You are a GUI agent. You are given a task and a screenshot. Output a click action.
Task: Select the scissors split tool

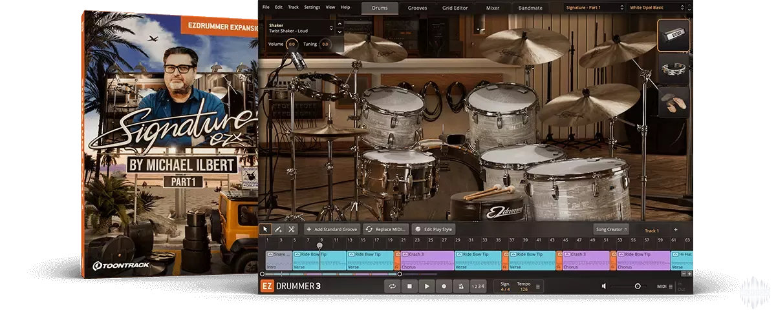[292, 229]
